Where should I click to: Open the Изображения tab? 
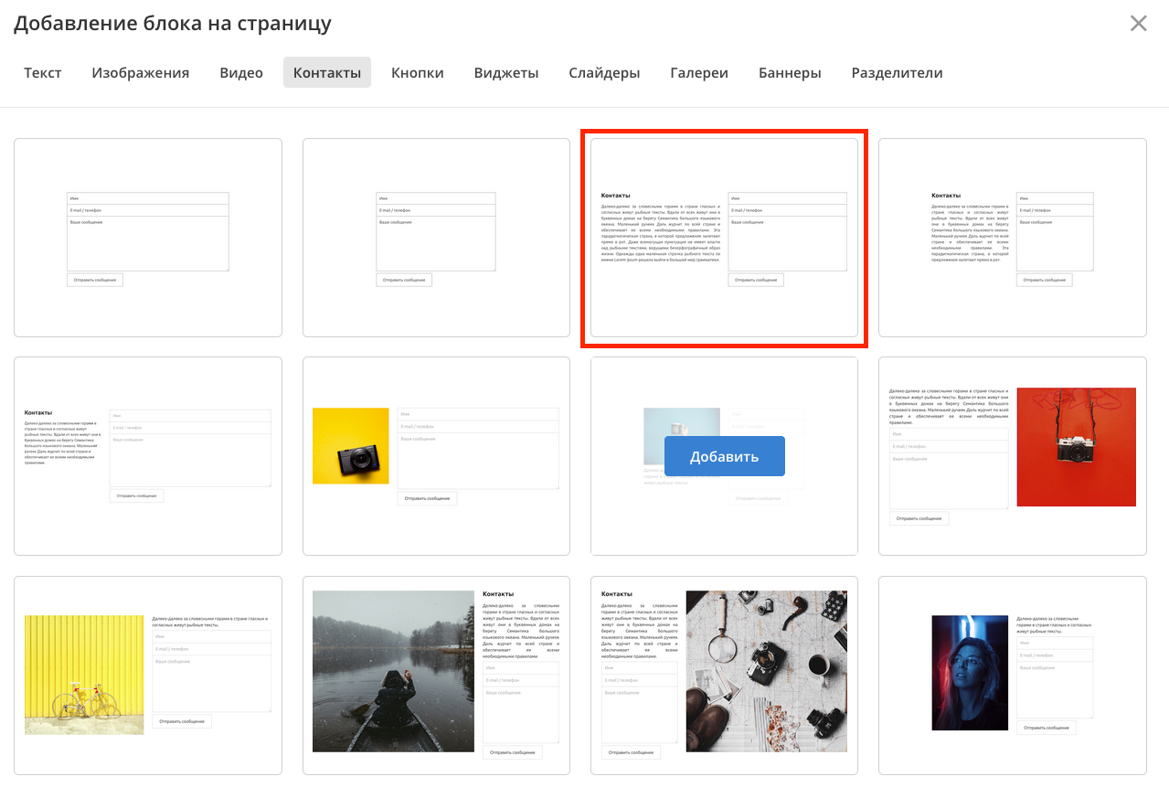pos(140,73)
